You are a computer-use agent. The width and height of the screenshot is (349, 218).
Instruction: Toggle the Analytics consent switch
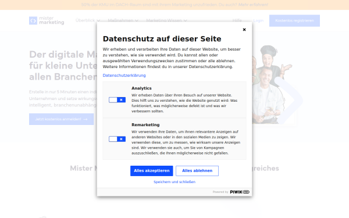(117, 100)
